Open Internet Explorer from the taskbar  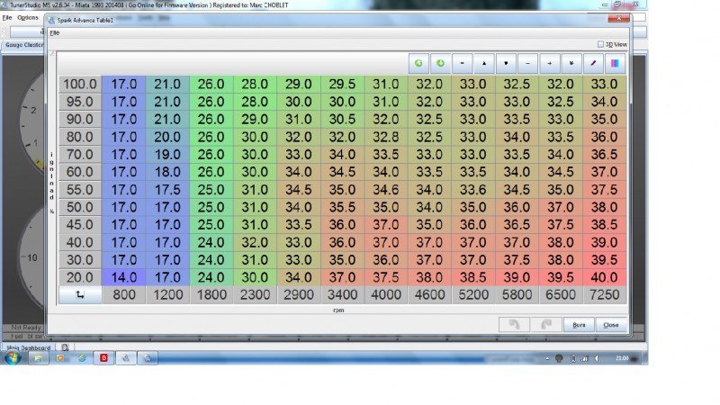82,357
